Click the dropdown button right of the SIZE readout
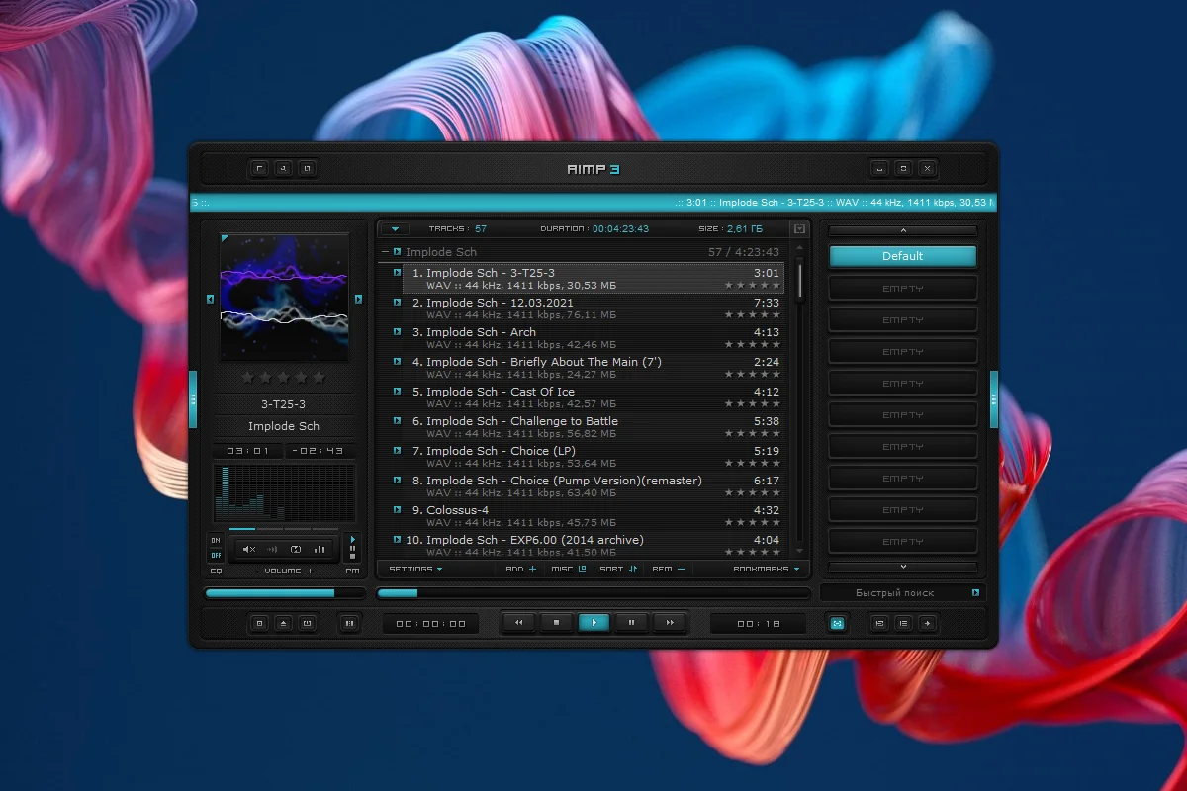This screenshot has height=791, width=1187. click(800, 229)
